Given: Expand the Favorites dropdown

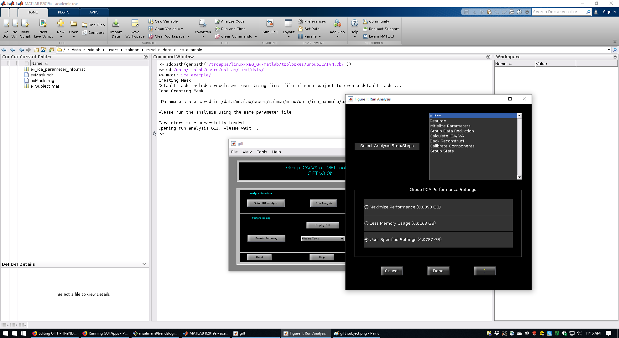Looking at the screenshot, I should [203, 36].
